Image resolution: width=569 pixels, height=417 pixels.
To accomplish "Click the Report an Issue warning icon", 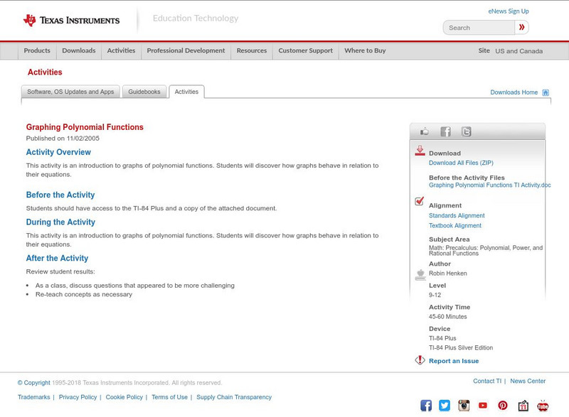I will (420, 360).
